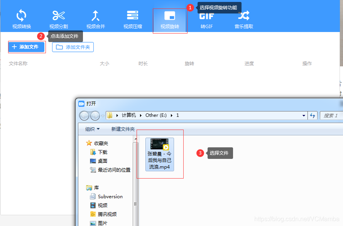Open the address bar history dropdown
This screenshot has width=343, height=226.
click(304, 115)
